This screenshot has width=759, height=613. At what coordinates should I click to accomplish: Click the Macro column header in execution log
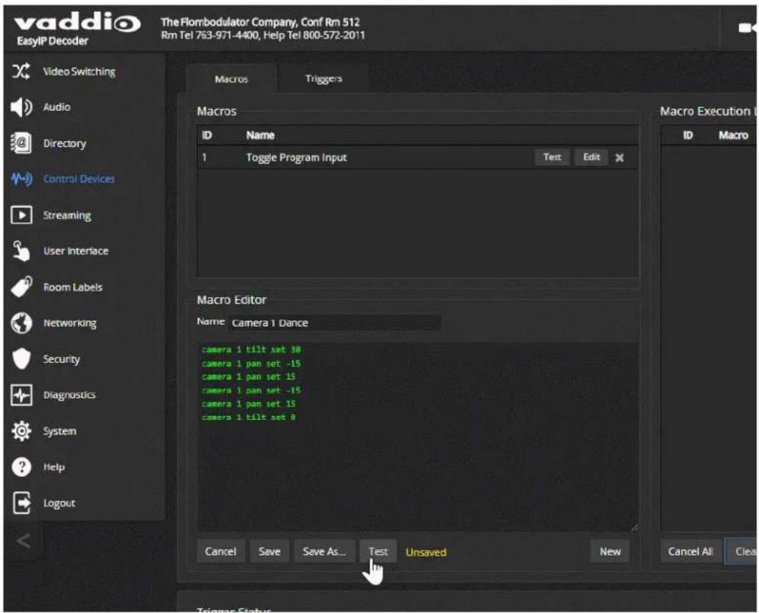[732, 135]
